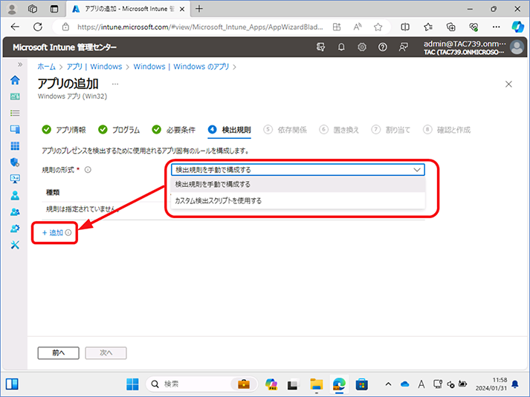Image resolution: width=530 pixels, height=397 pixels.
Task: Click the アプリ | Windows breadcrumb link
Action: (x=94, y=67)
